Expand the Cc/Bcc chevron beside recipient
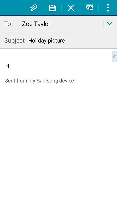 tap(110, 24)
